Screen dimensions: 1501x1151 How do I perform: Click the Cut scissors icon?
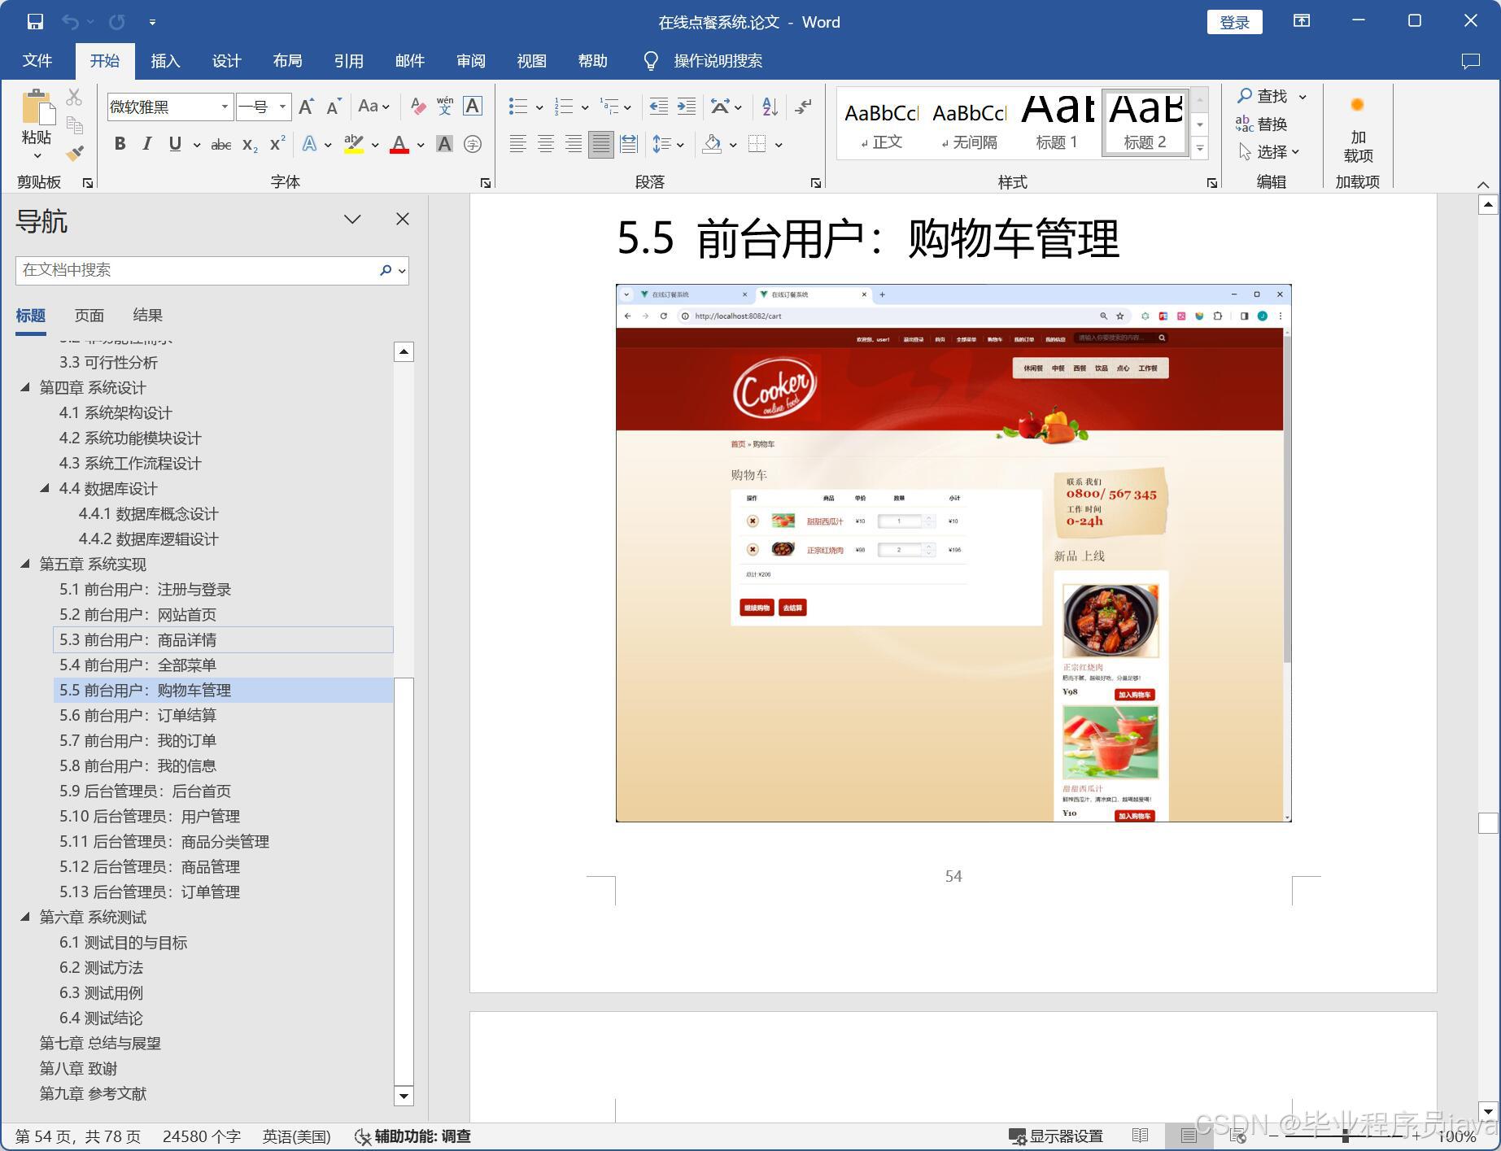click(x=74, y=98)
